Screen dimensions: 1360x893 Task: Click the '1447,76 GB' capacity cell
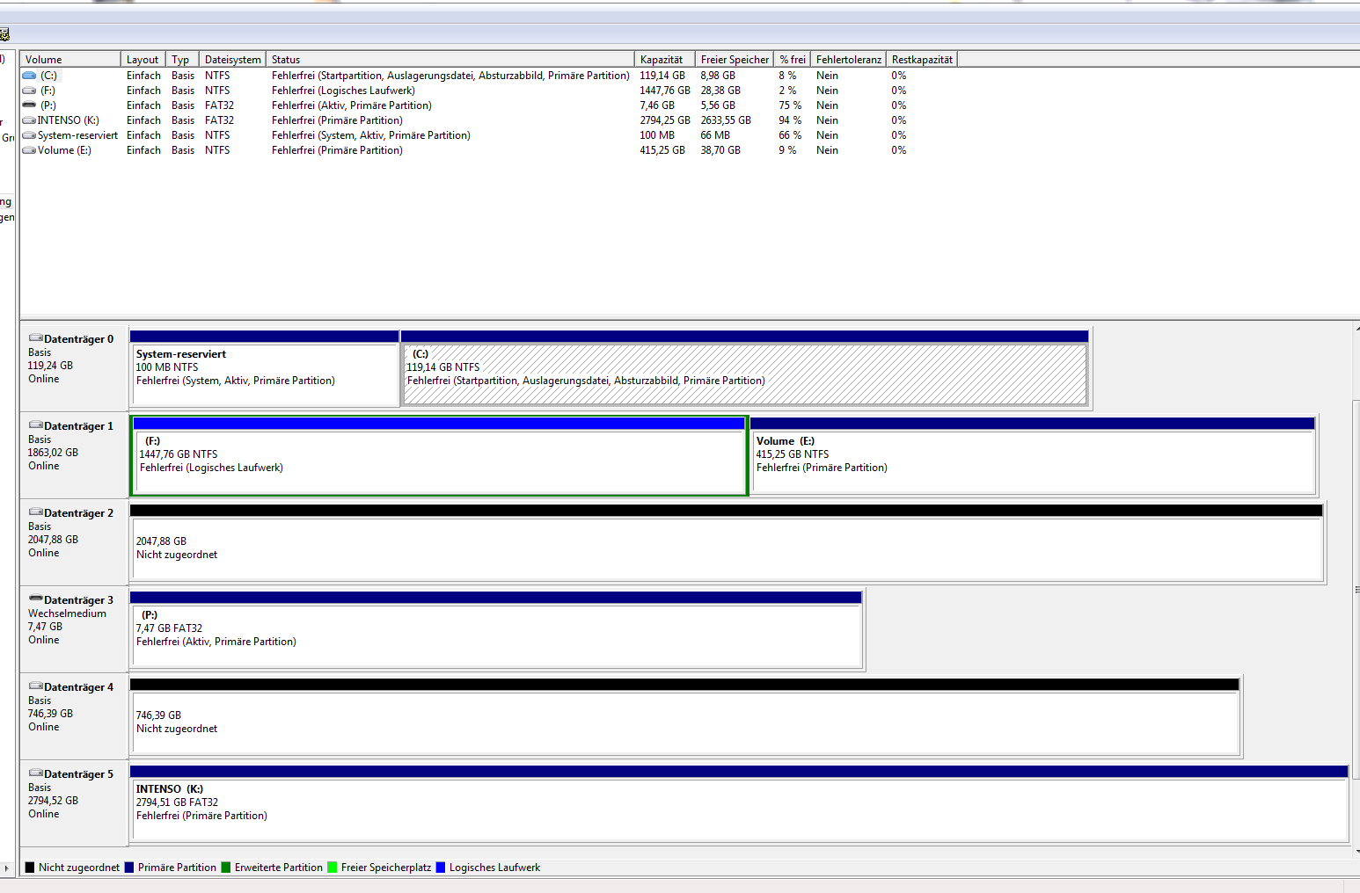(x=665, y=91)
